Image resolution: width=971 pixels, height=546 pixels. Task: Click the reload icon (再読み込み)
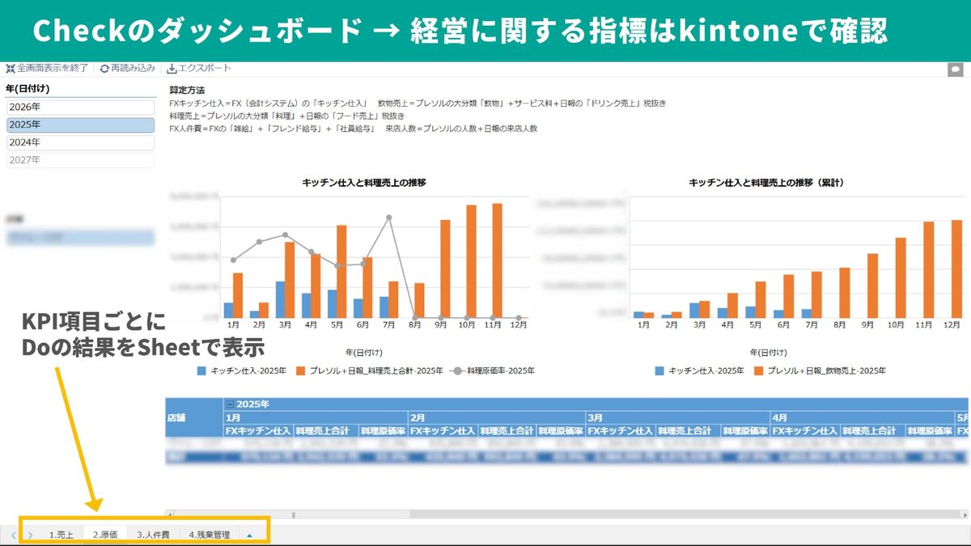104,69
